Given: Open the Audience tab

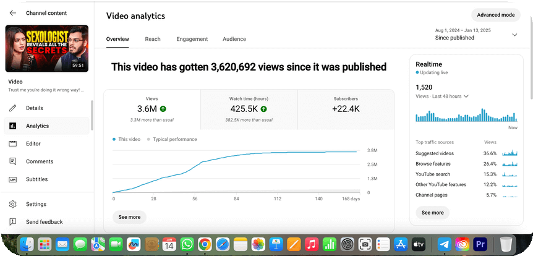Looking at the screenshot, I should pos(234,39).
